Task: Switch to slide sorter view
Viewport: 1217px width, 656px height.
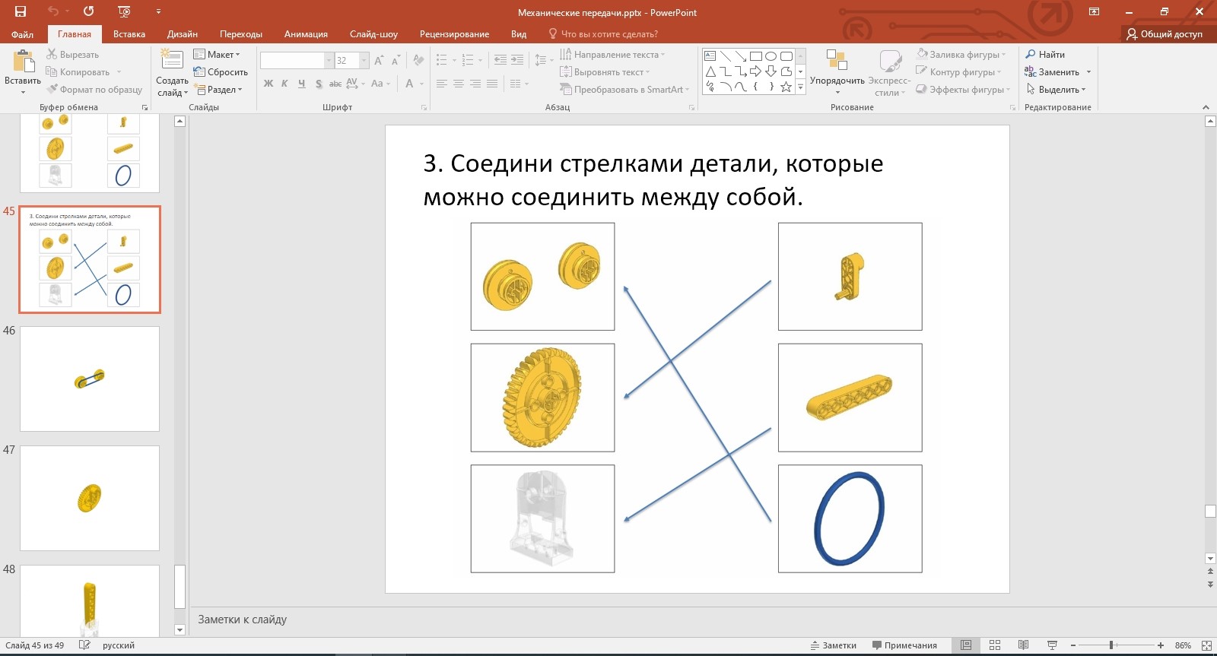Action: click(x=995, y=645)
